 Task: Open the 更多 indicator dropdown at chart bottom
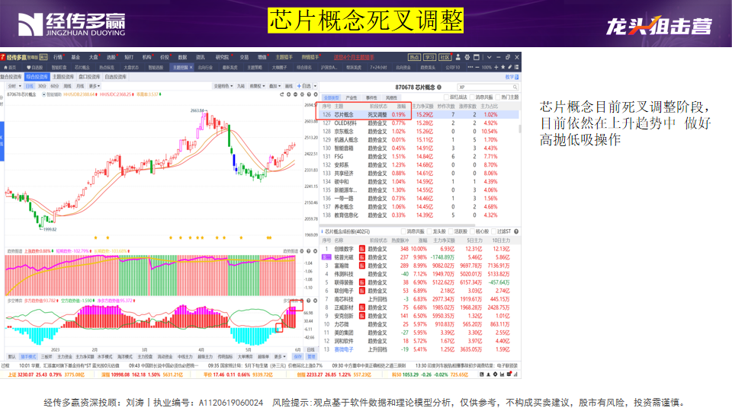pyautogui.click(x=280, y=357)
